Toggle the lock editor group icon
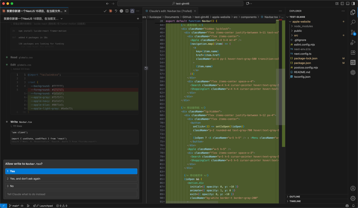This screenshot has height=208, width=358. [x=132, y=11]
